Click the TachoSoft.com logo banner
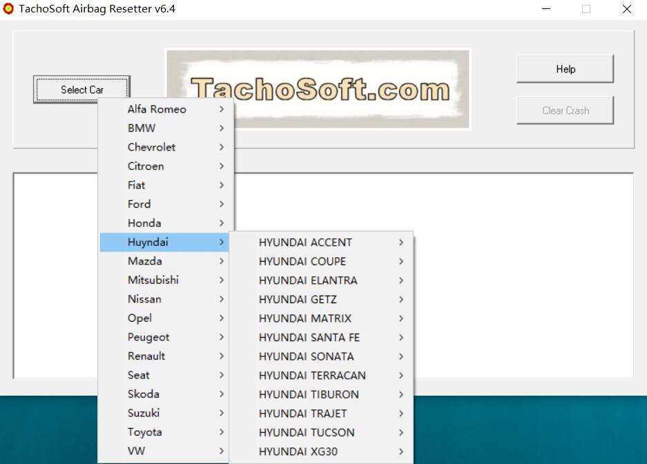This screenshot has width=647, height=464. pos(318,89)
